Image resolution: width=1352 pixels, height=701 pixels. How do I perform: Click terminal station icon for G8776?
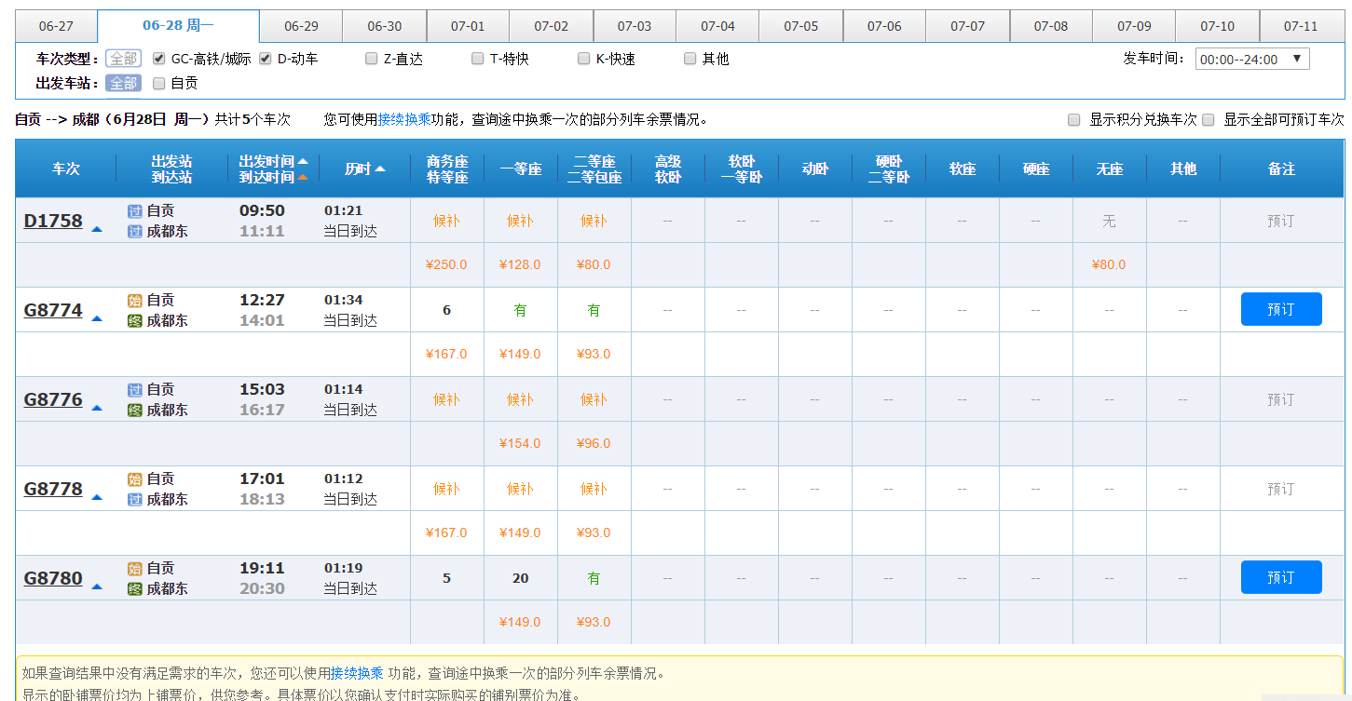pyautogui.click(x=135, y=411)
